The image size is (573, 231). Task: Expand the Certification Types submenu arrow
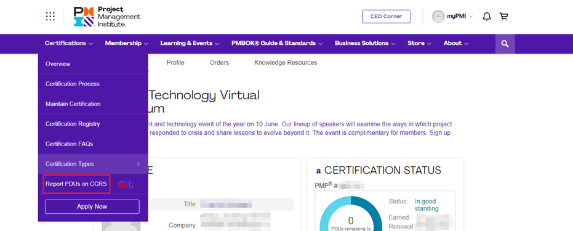tap(138, 164)
